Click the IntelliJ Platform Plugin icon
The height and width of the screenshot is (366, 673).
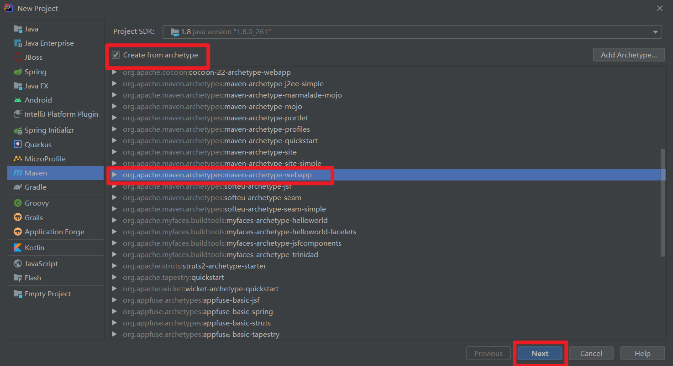(x=18, y=114)
